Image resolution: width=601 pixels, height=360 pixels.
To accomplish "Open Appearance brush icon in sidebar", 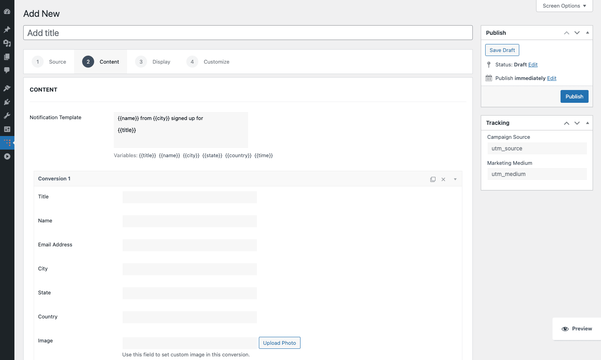I will [7, 88].
